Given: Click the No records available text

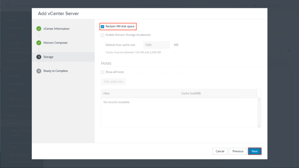Looking at the screenshot, I should (116, 102).
